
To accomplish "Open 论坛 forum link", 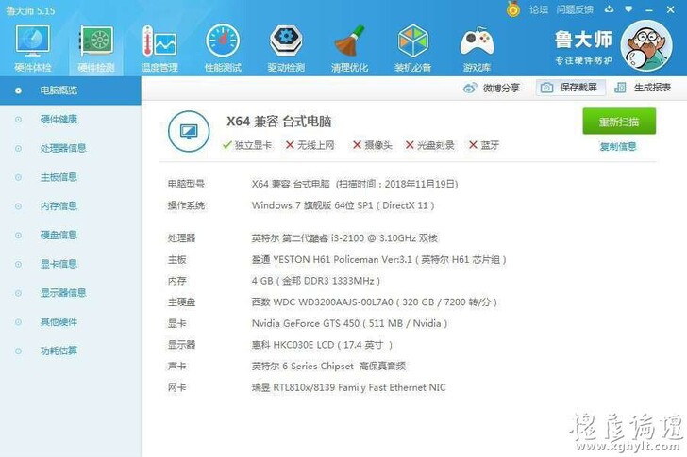I will [x=539, y=9].
